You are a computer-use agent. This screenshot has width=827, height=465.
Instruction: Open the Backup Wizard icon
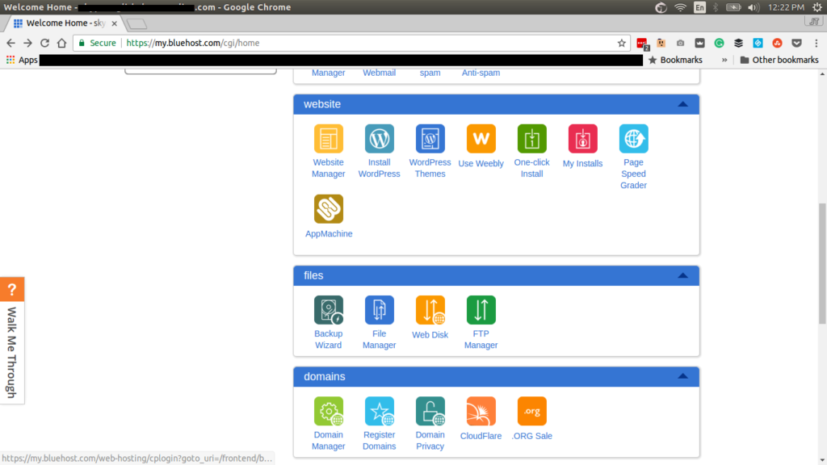pyautogui.click(x=329, y=310)
